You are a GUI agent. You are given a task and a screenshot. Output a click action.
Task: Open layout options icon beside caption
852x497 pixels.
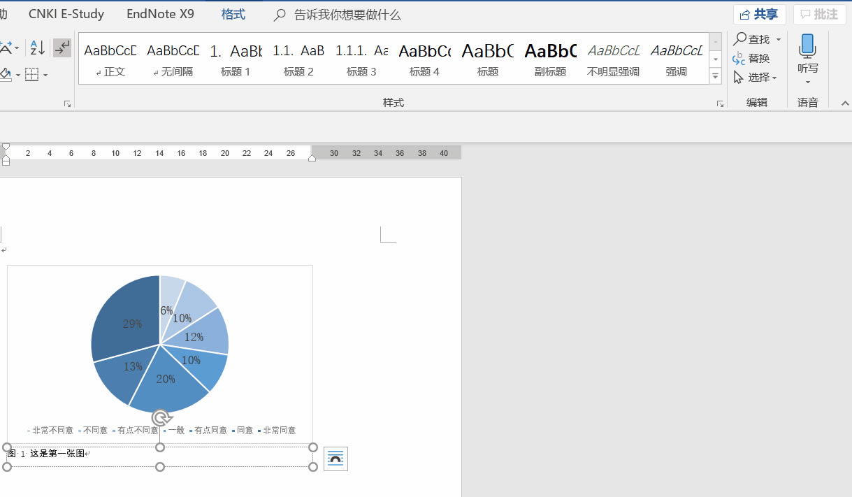pyautogui.click(x=335, y=459)
